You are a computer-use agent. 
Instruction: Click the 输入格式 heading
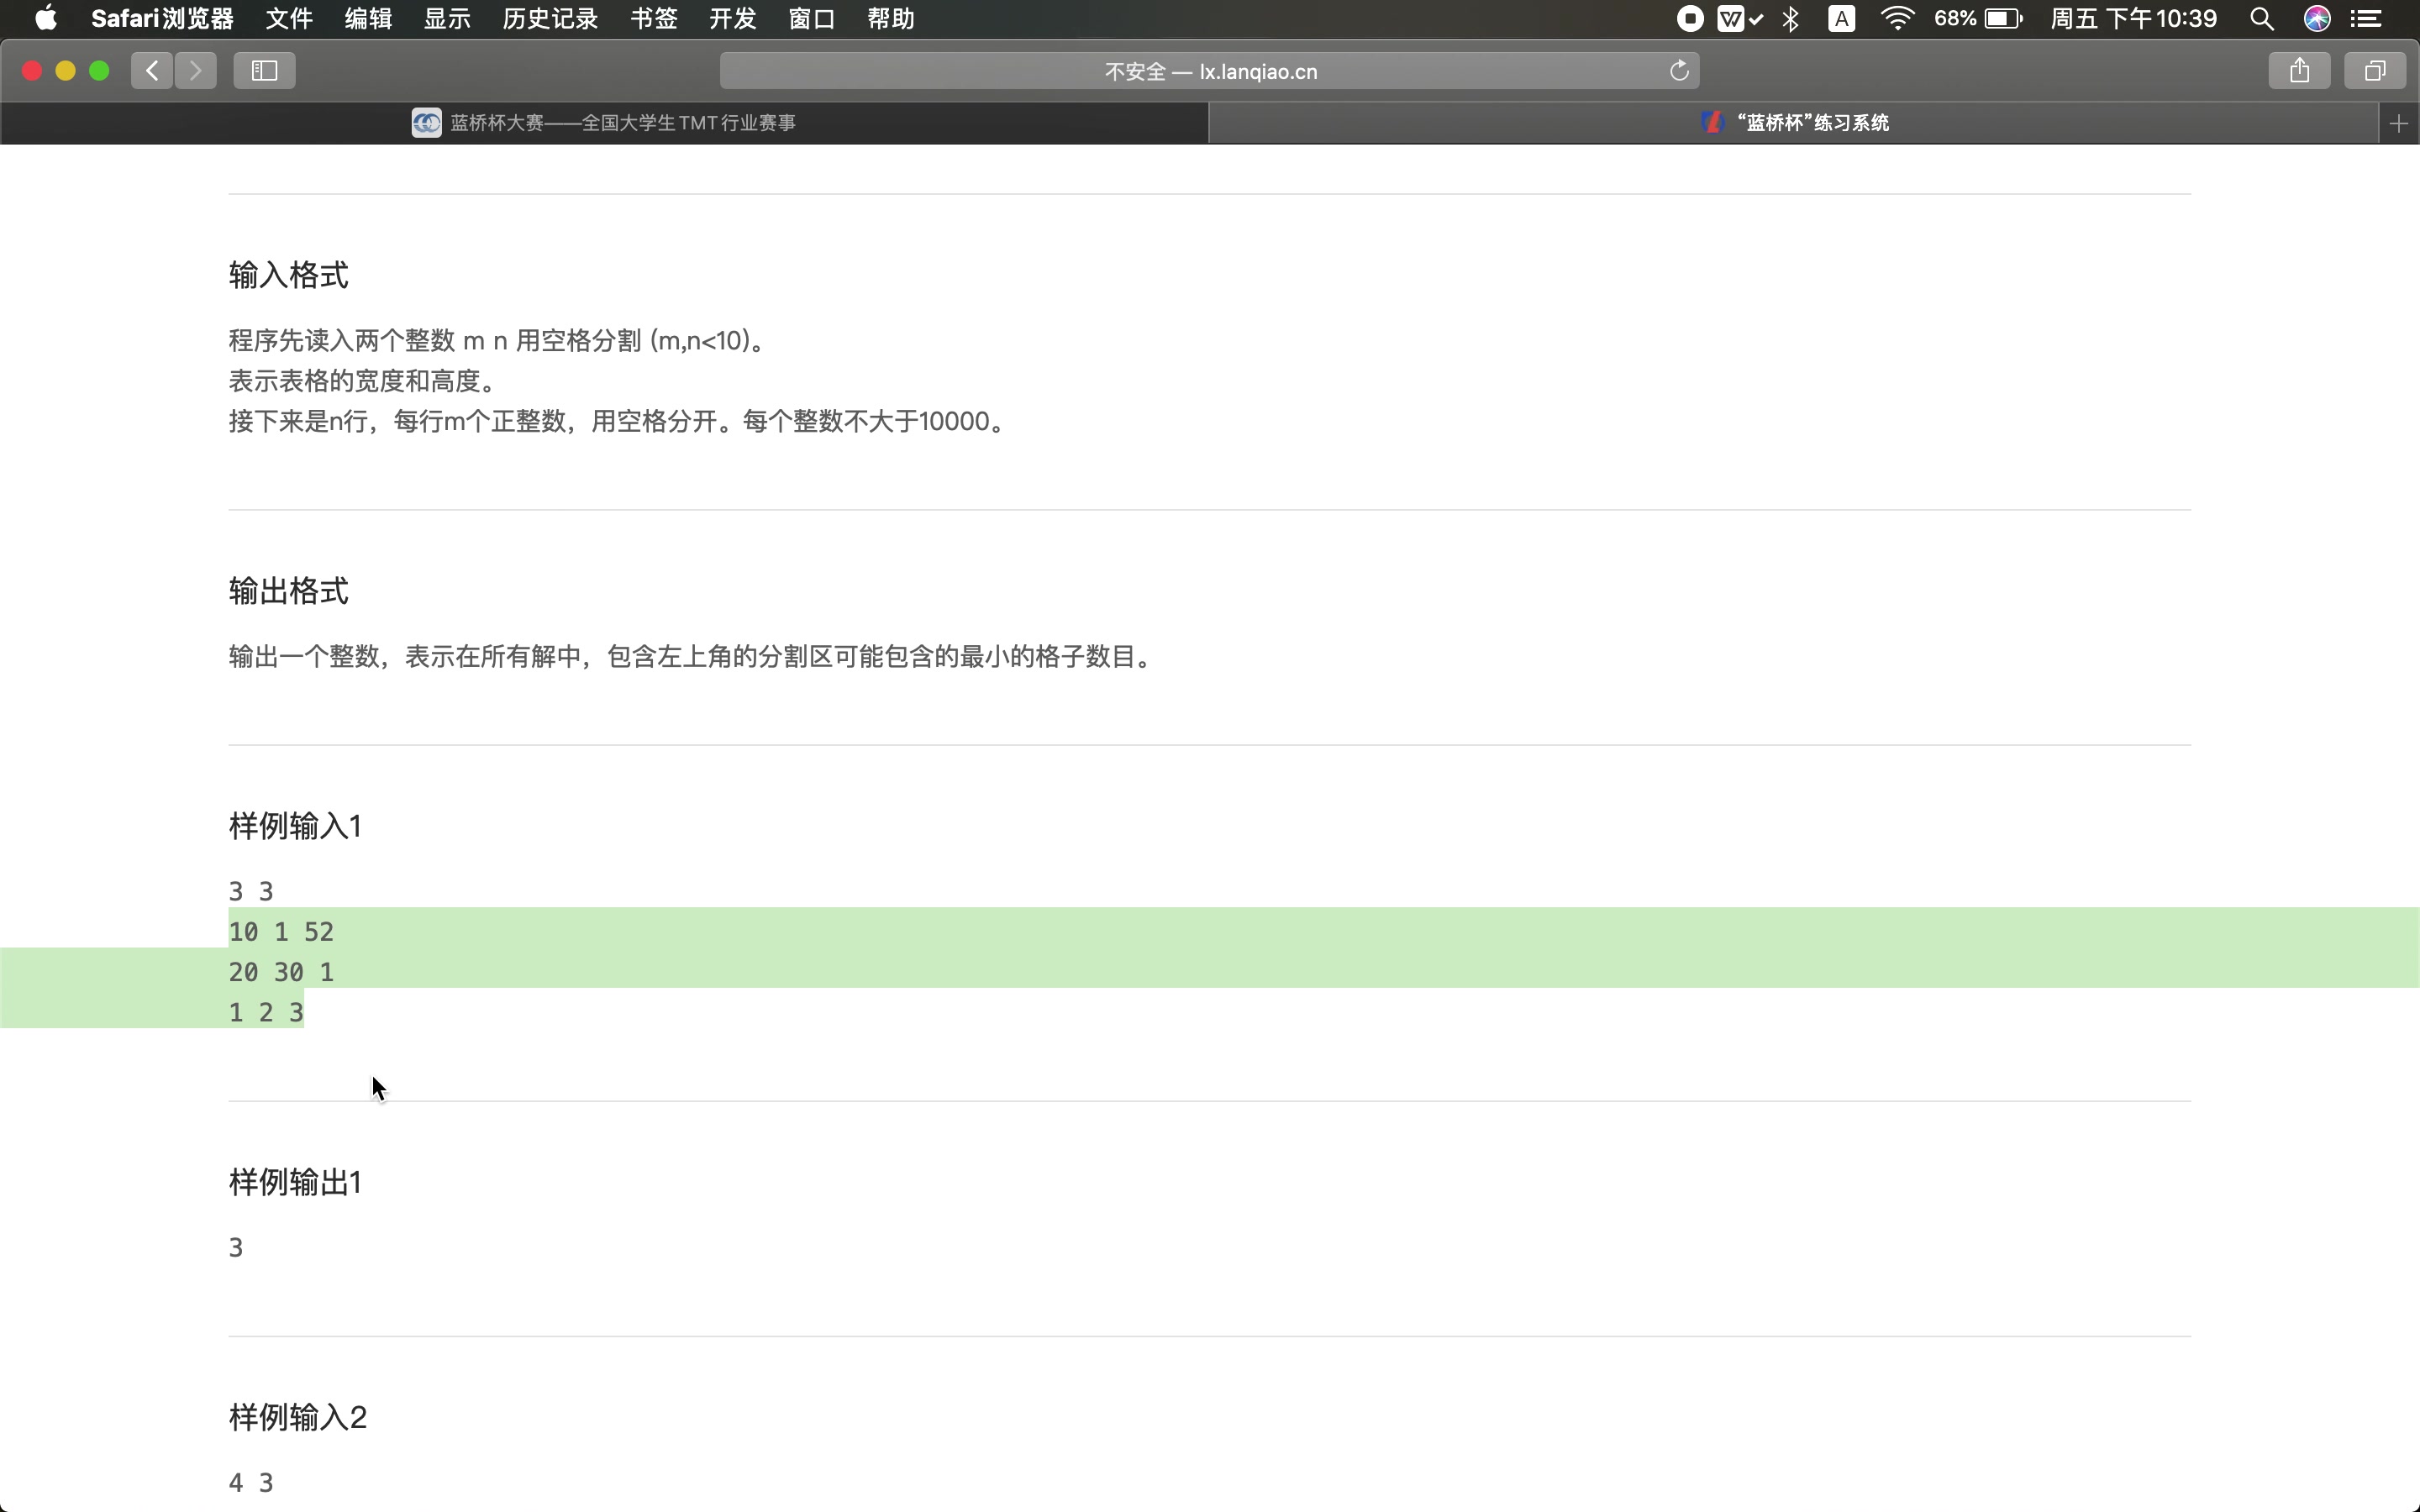tap(289, 275)
